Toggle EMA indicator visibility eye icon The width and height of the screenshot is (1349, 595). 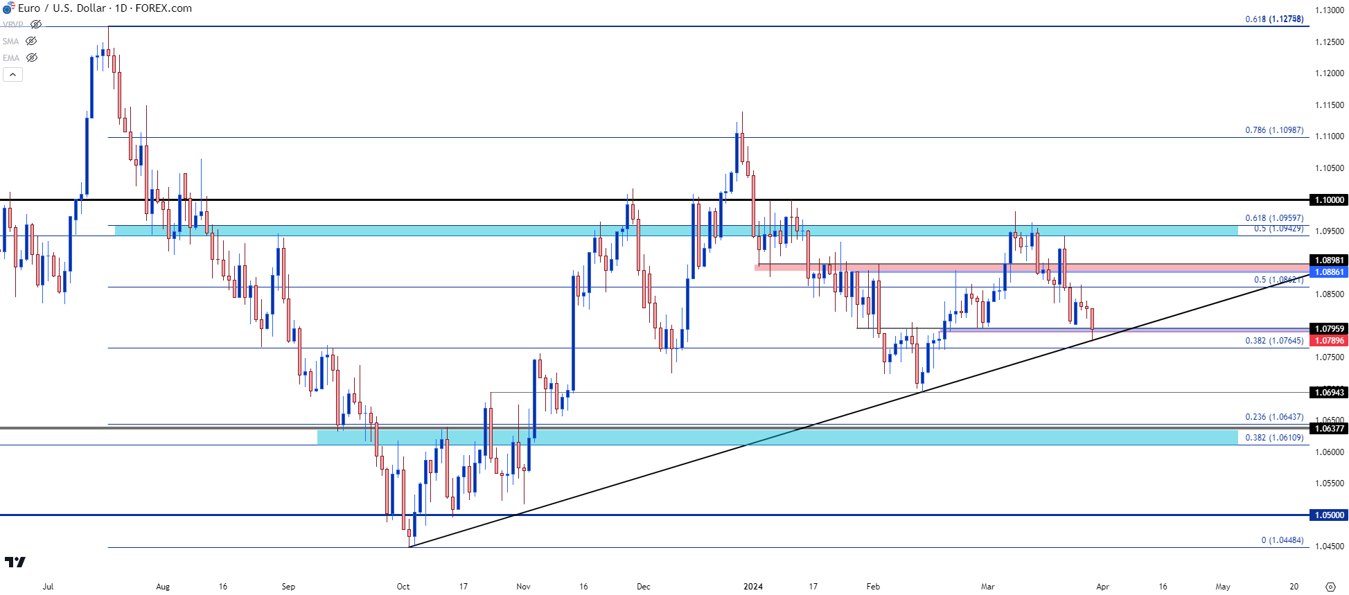point(31,57)
